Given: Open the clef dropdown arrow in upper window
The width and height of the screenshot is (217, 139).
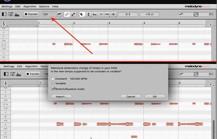Looking at the screenshot, I should [7, 26].
